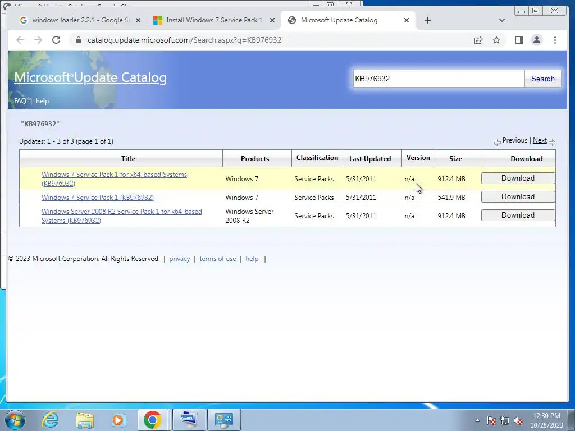575x431 pixels.
Task: Open a new browser tab
Action: [x=427, y=20]
